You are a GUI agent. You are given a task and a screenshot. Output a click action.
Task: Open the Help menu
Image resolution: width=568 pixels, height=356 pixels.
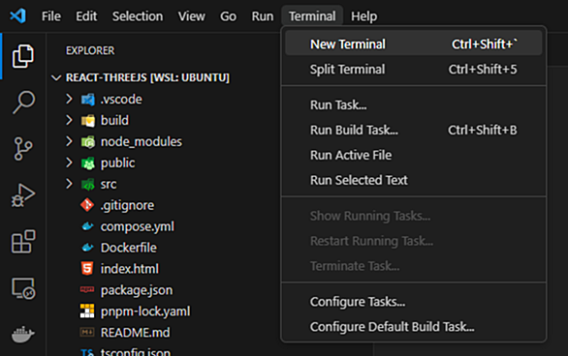pyautogui.click(x=363, y=16)
